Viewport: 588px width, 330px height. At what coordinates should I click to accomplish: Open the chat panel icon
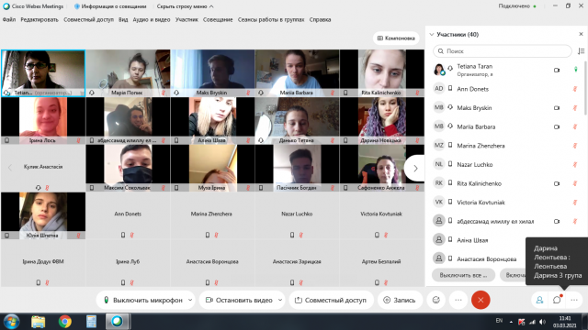557,300
